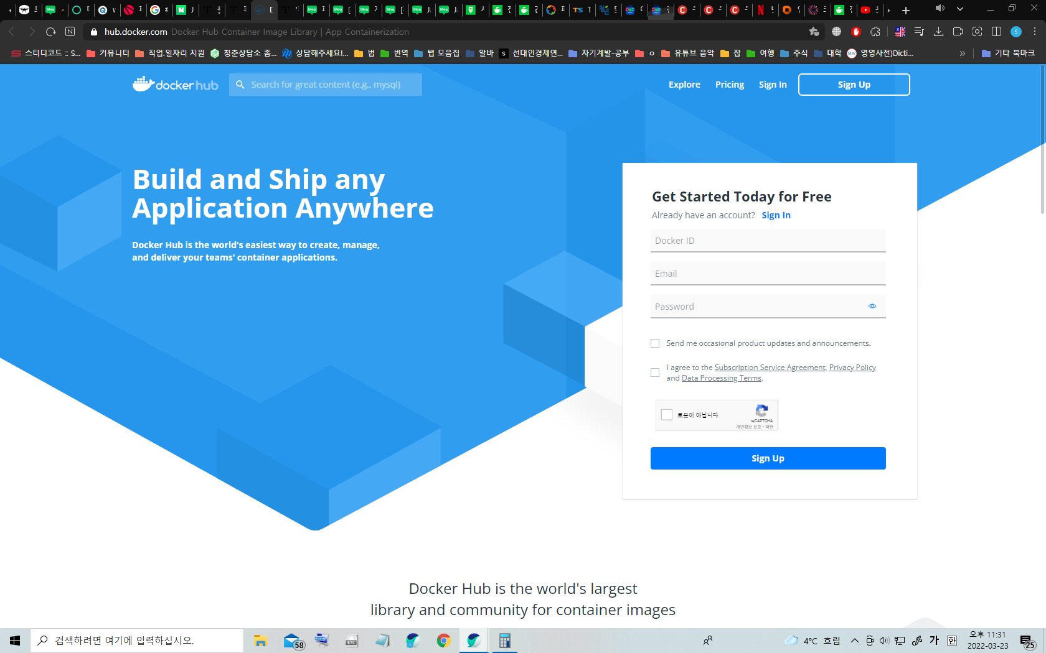Open the 탭 모음집 bookmark folder

436,53
